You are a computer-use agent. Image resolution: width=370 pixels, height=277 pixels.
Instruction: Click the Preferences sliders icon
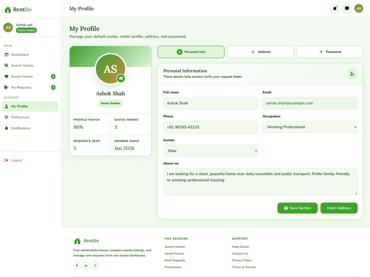click(x=6, y=117)
